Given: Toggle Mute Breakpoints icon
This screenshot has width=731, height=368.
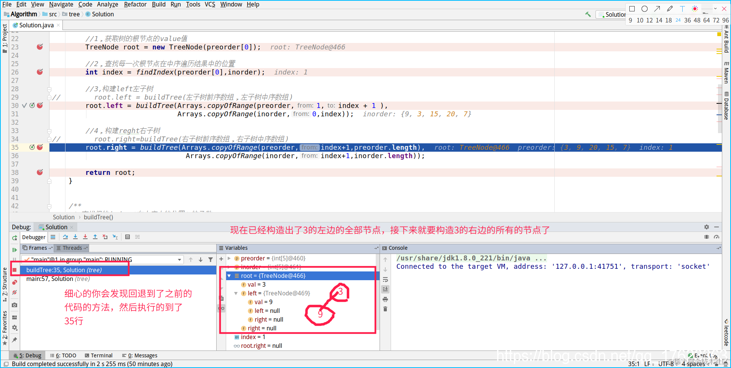Looking at the screenshot, I should pyautogui.click(x=14, y=292).
